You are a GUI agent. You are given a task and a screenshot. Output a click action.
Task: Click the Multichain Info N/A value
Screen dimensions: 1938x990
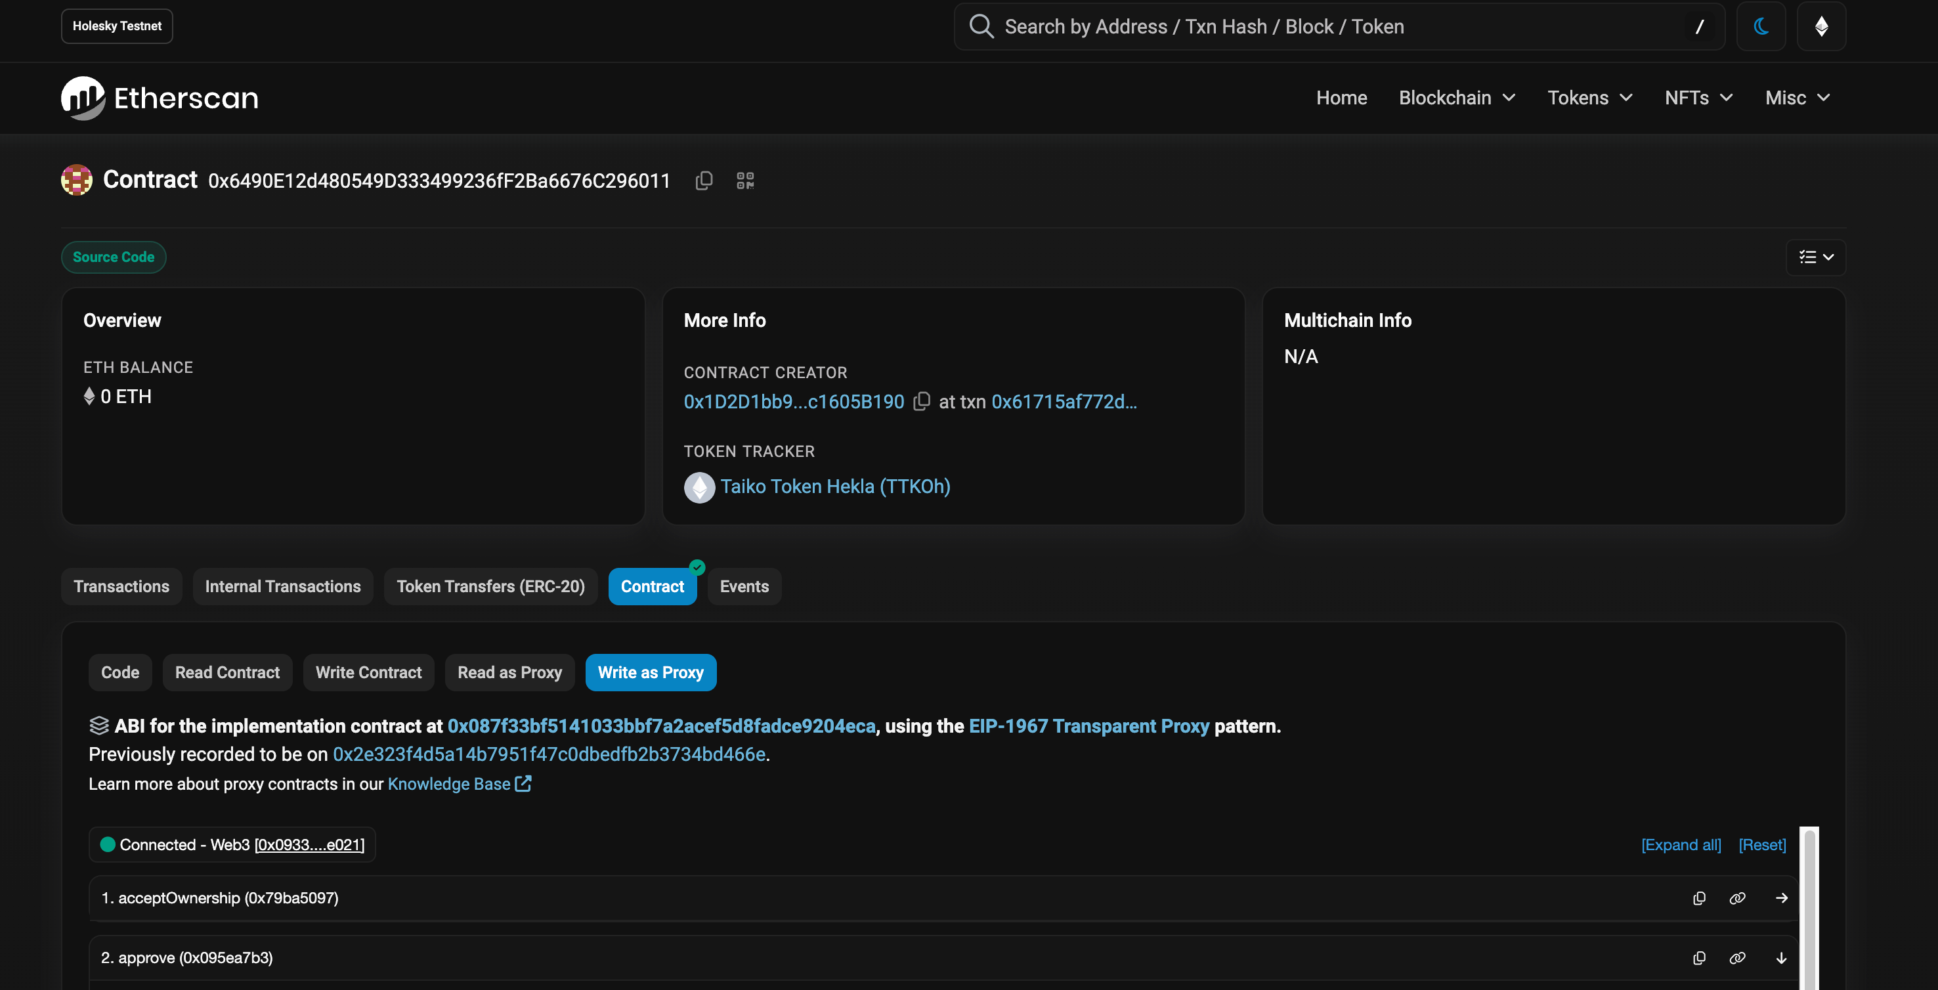(1301, 356)
